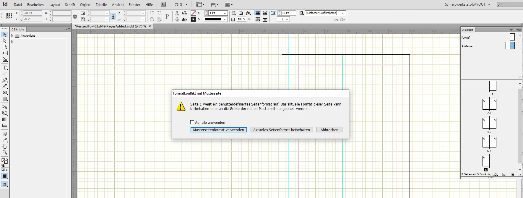Image resolution: width=523 pixels, height=198 pixels.
Task: Open the Layout menu
Action: [x=55, y=4]
